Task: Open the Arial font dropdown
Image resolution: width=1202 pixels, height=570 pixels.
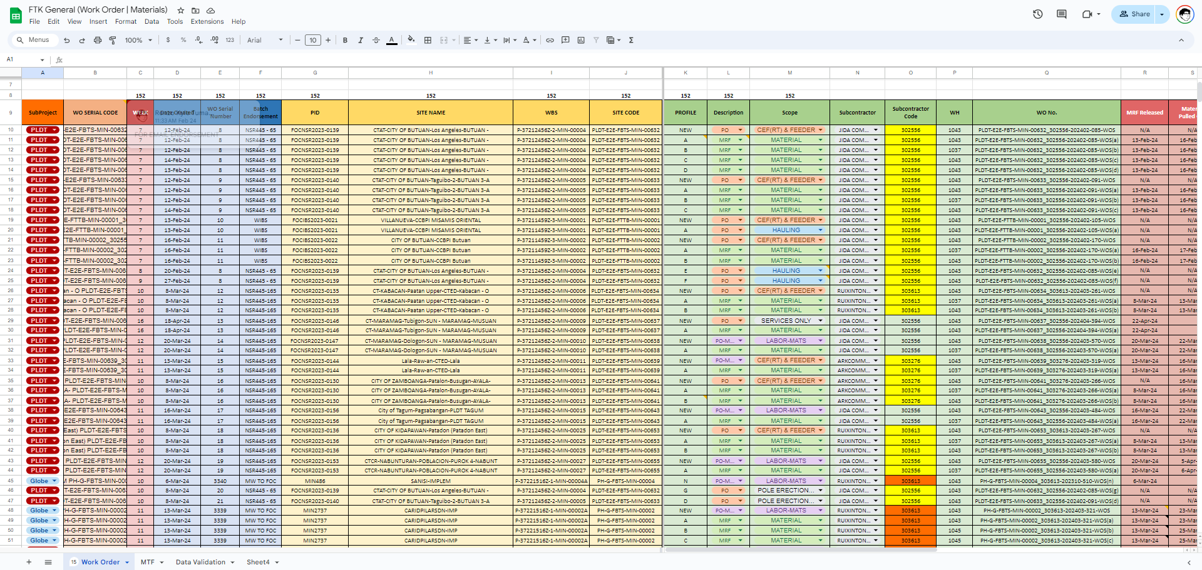Action: click(x=265, y=40)
